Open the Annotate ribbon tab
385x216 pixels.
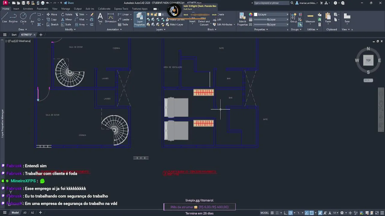tap(28, 9)
